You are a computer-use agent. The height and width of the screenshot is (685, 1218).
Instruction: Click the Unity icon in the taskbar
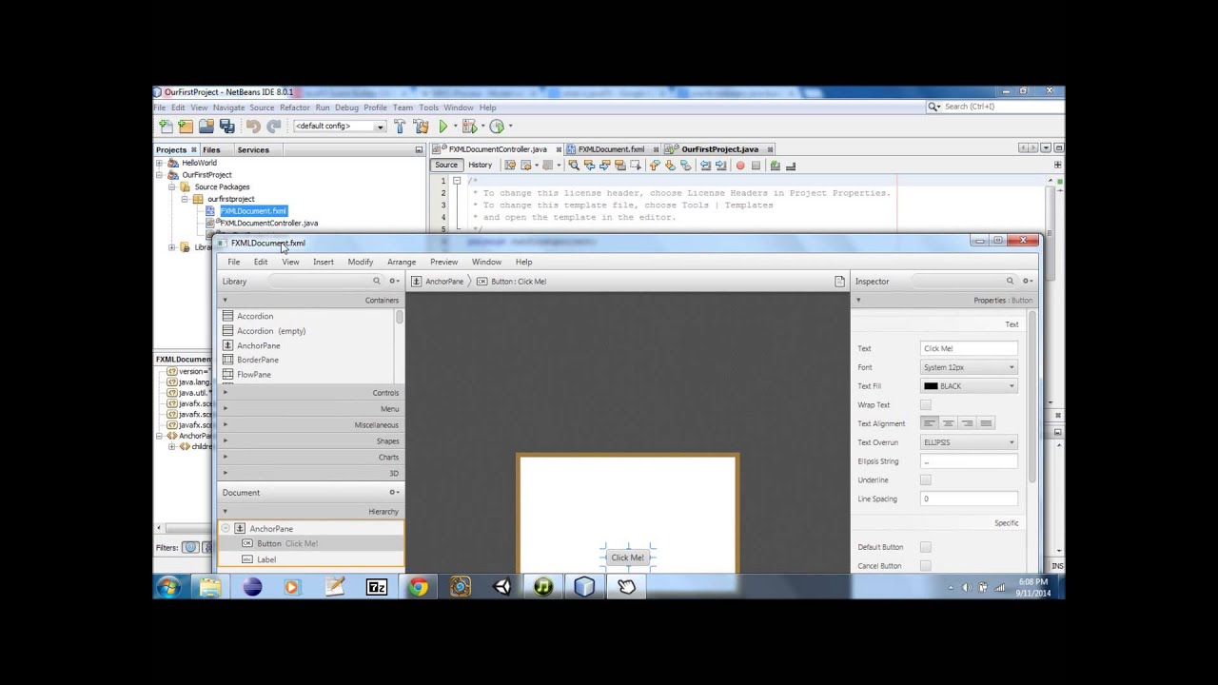click(501, 587)
